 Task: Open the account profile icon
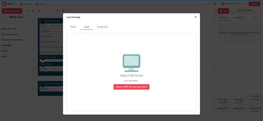pos(215,4)
